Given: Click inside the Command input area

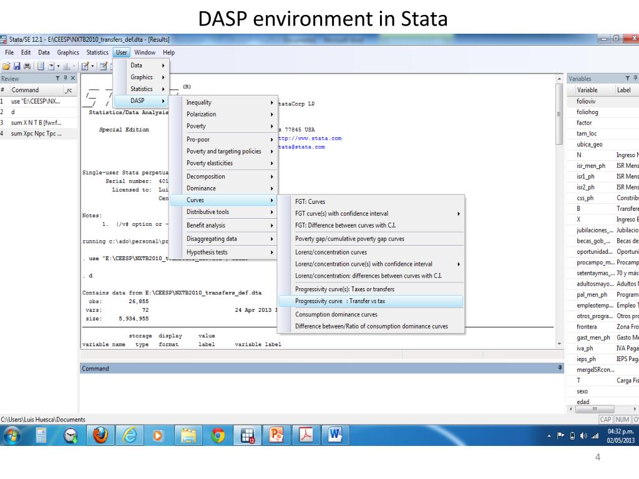Looking at the screenshot, I should click(322, 393).
